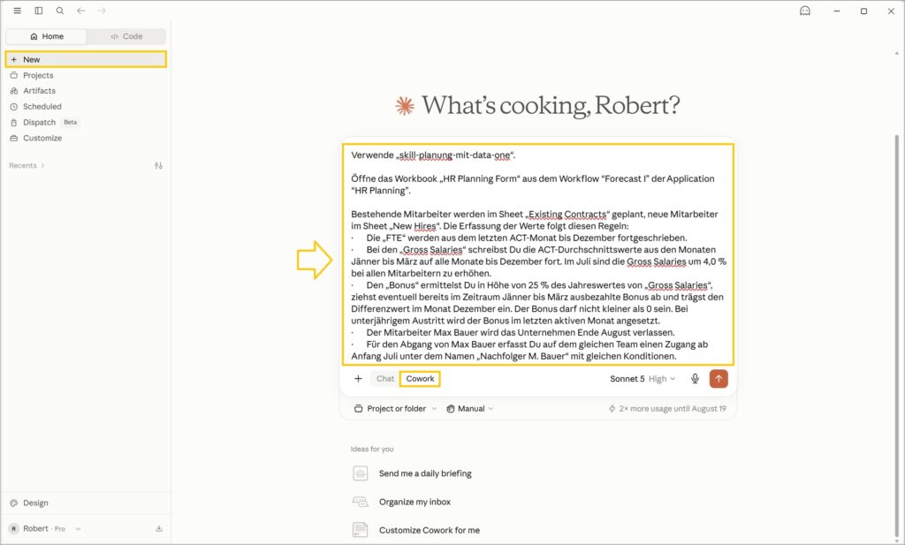The width and height of the screenshot is (905, 545).
Task: Minimize the application window
Action: (x=836, y=11)
